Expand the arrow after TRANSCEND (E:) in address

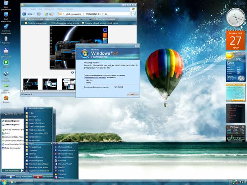[103, 14]
